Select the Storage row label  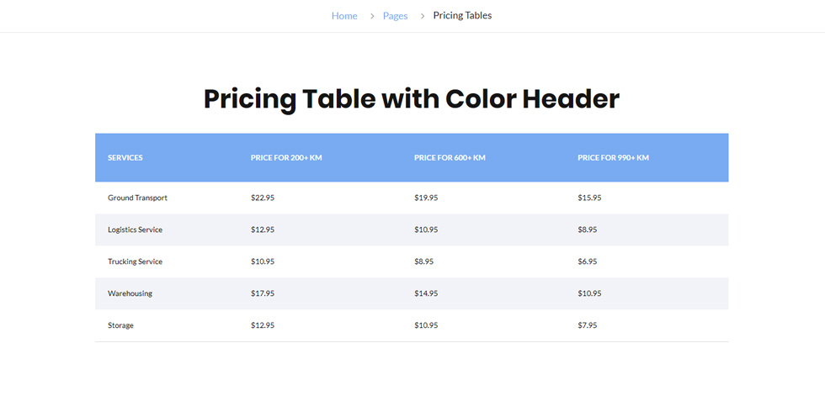120,325
